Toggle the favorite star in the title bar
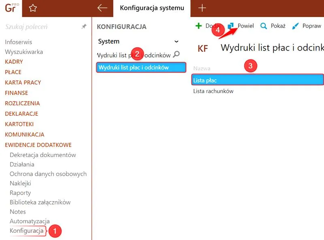The height and width of the screenshot is (240, 324). [x=33, y=8]
